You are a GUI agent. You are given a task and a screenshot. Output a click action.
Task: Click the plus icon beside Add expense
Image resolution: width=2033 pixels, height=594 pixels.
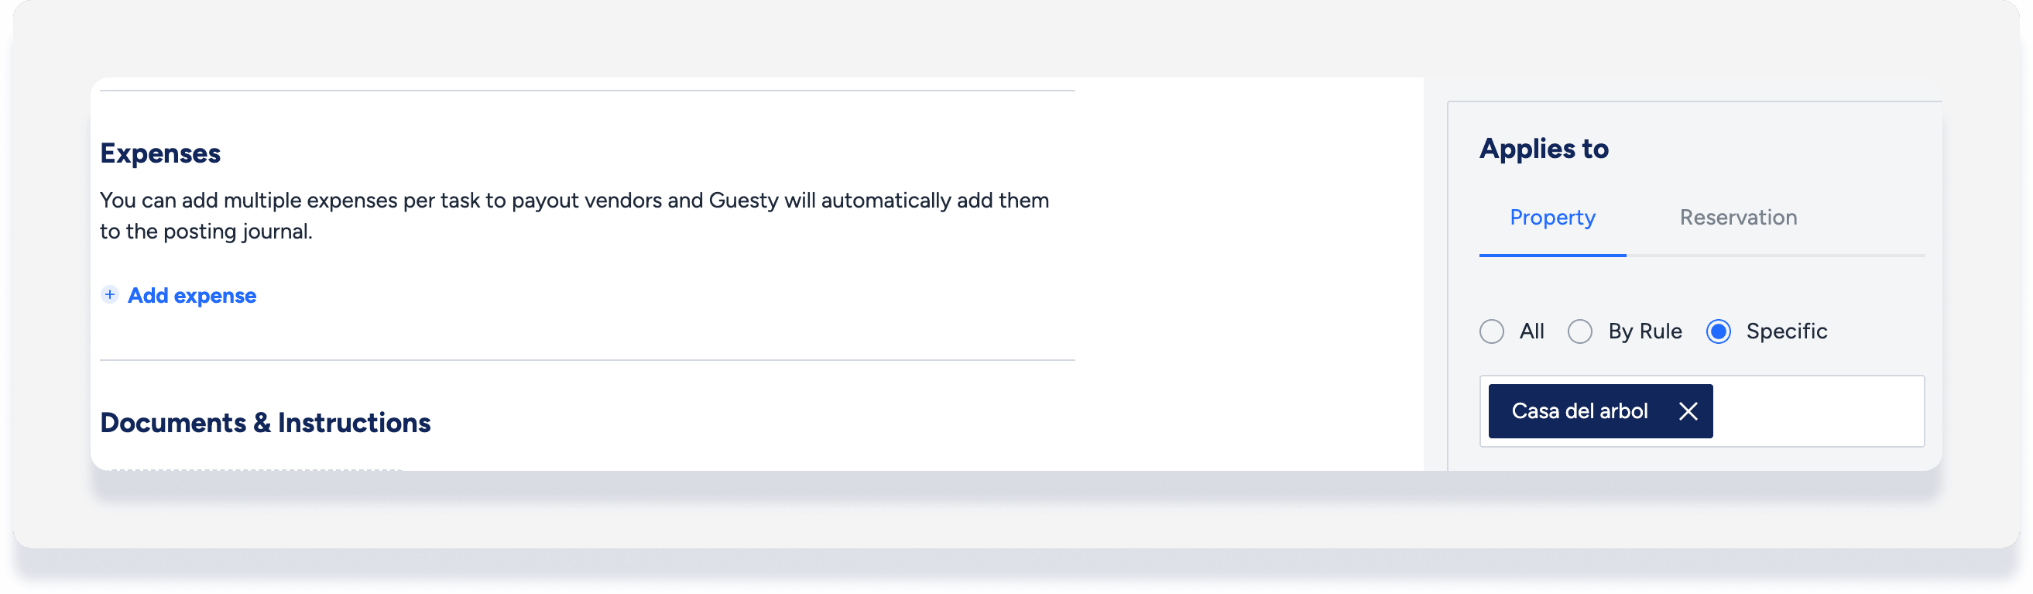110,294
